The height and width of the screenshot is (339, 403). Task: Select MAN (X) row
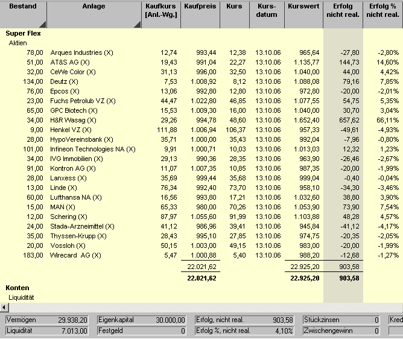(201, 207)
